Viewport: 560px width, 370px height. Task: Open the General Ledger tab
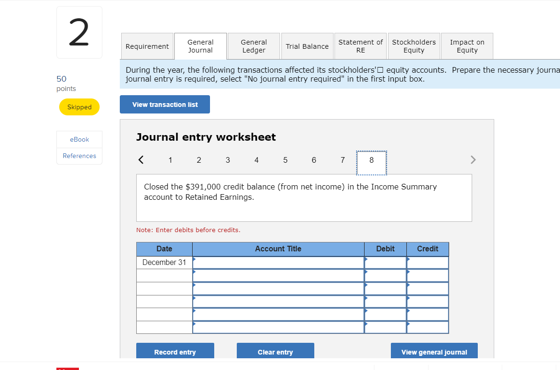(253, 46)
